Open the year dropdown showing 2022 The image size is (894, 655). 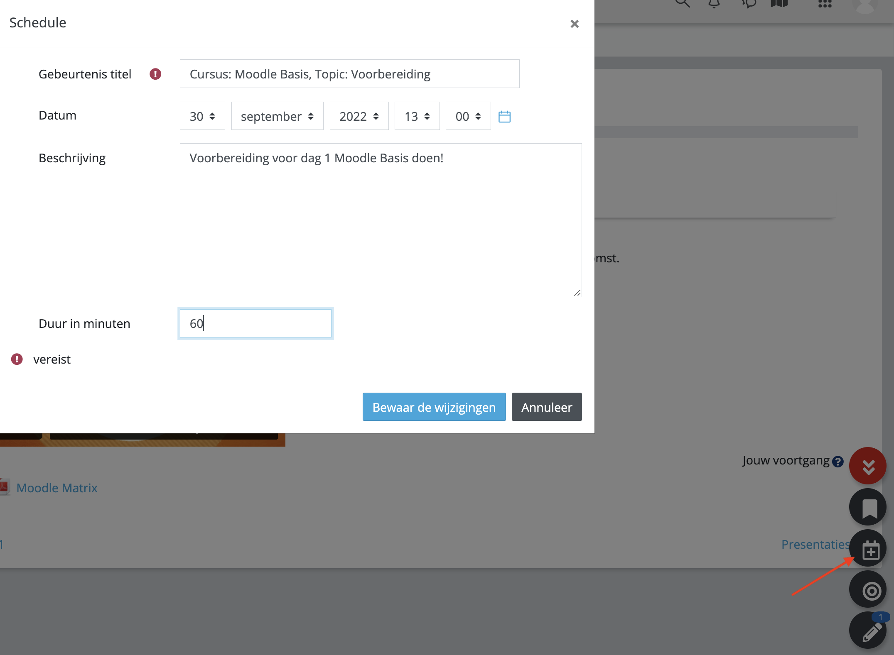click(359, 116)
